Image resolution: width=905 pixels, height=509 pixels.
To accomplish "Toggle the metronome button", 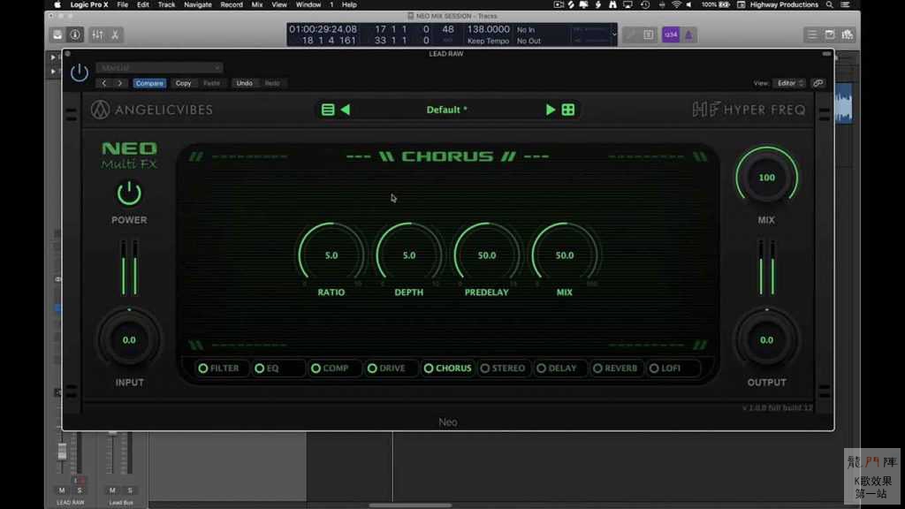I will [688, 34].
